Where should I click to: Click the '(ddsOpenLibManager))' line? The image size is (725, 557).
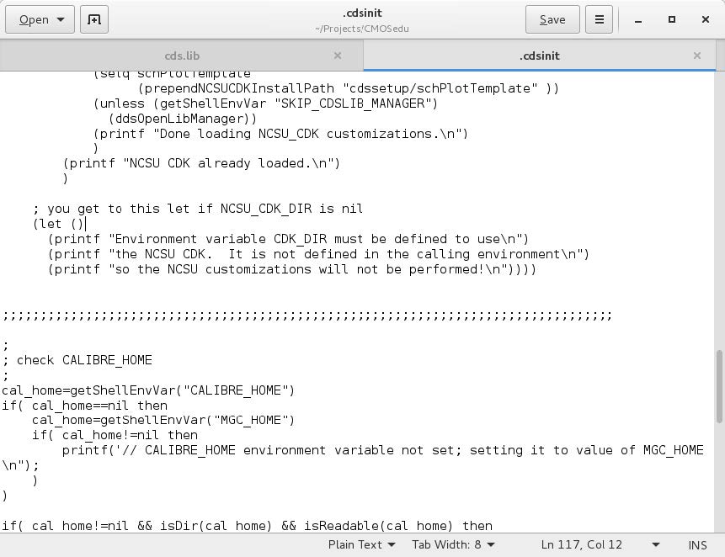point(183,119)
